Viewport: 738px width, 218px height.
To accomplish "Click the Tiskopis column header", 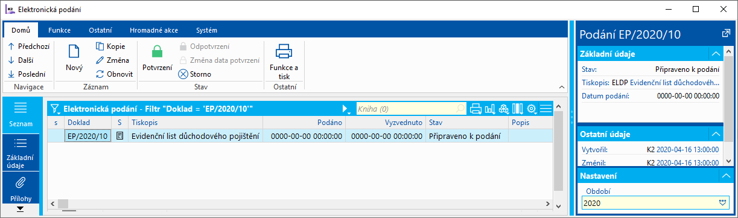I will [x=196, y=123].
